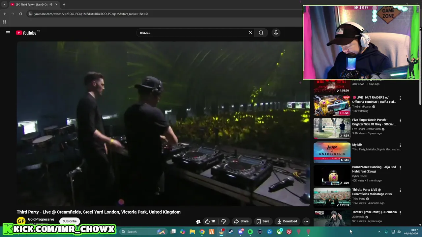The width and height of the screenshot is (422, 237).
Task: Click the Windows taskbar Search box
Action: click(143, 232)
